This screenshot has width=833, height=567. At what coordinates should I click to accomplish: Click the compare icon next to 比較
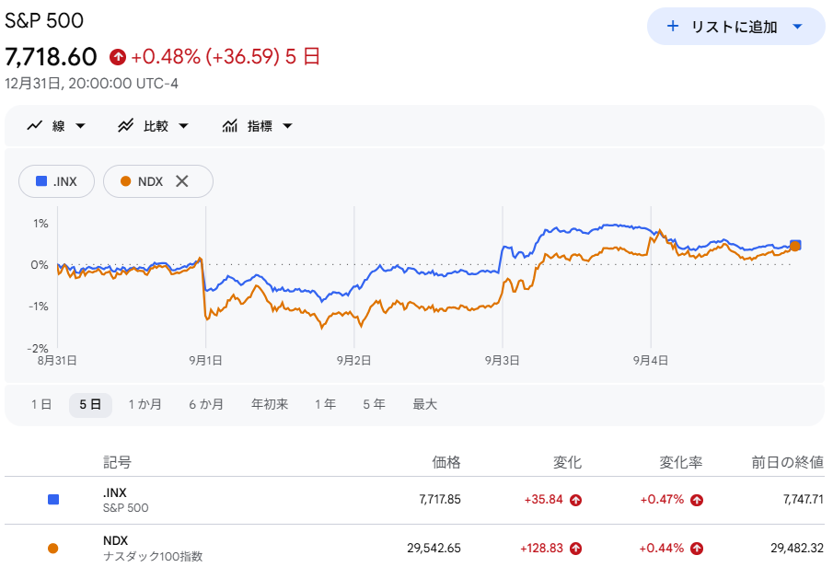click(126, 126)
